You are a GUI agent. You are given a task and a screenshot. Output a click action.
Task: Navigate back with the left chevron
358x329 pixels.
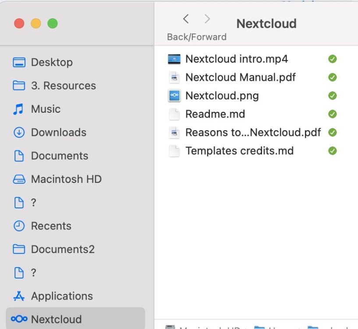pos(186,19)
